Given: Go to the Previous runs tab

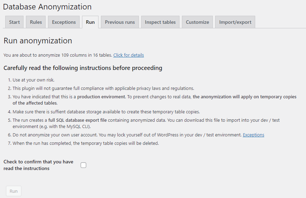Looking at the screenshot, I should click(x=120, y=22).
